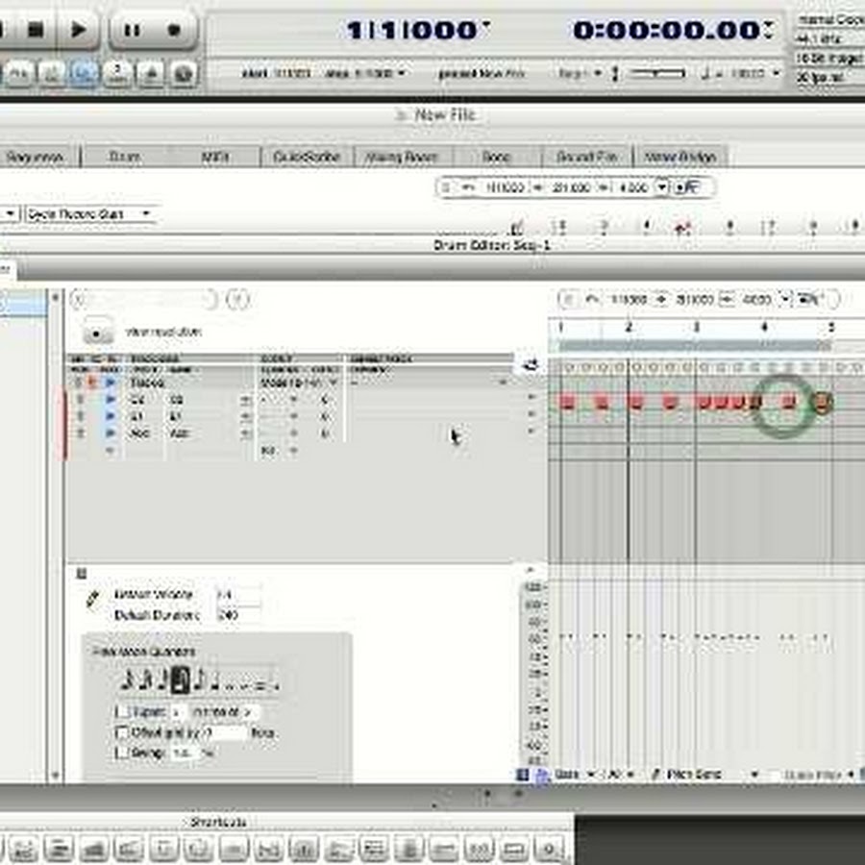
Task: Pause the transport with the Pause button
Action: (133, 29)
